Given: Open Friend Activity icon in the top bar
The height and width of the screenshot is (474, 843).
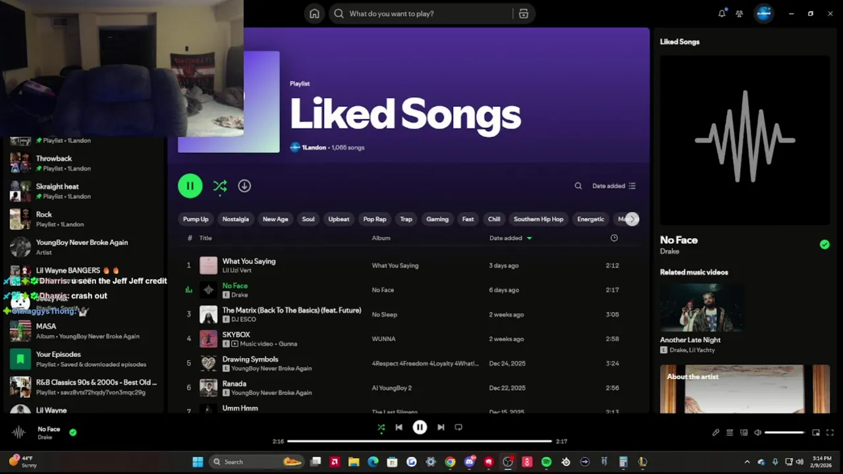Looking at the screenshot, I should coord(740,13).
